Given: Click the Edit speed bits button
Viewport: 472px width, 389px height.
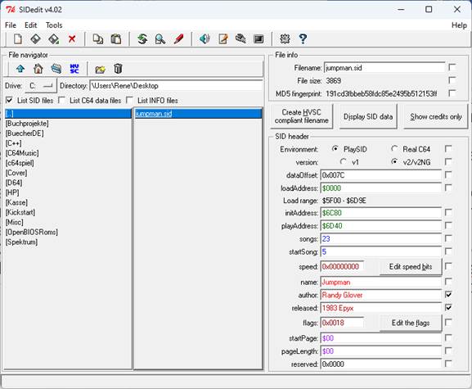Looking at the screenshot, I should tap(411, 267).
